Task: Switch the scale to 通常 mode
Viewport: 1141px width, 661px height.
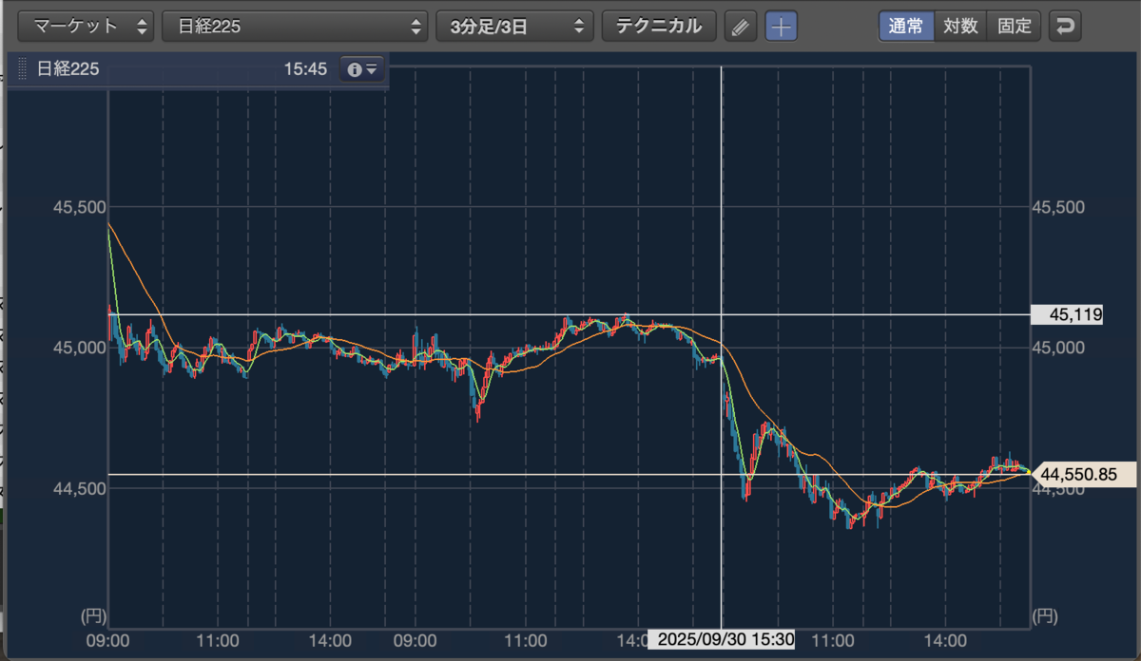Action: point(906,27)
